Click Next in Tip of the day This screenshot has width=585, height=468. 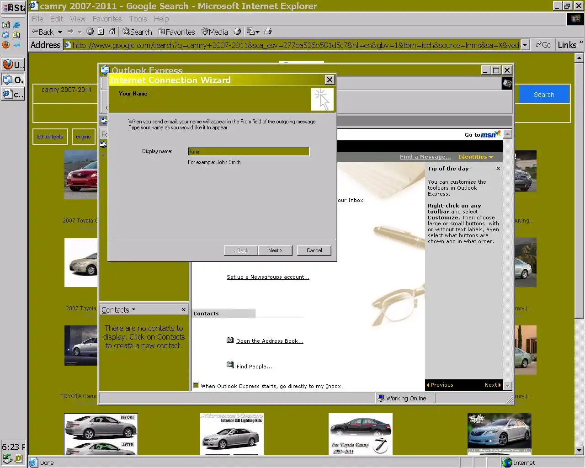click(x=493, y=385)
